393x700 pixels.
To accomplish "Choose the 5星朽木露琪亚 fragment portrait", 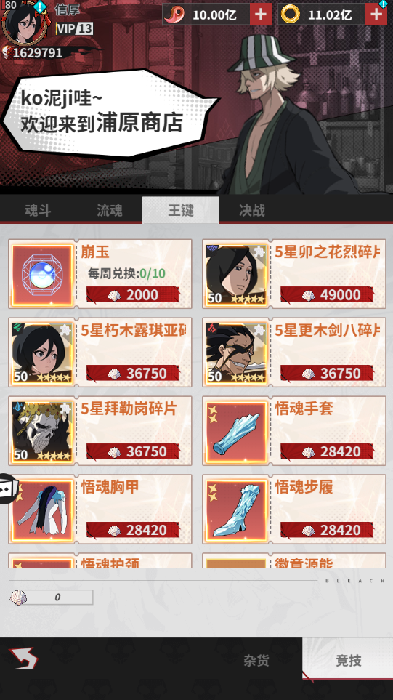I will pos(42,353).
